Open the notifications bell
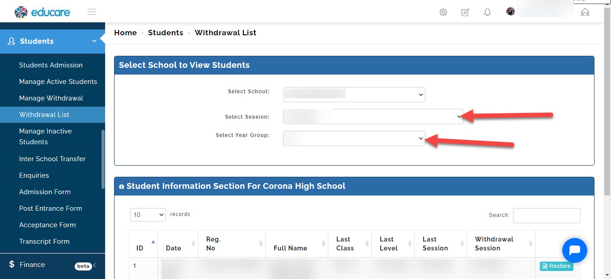611x279 pixels. [x=488, y=12]
